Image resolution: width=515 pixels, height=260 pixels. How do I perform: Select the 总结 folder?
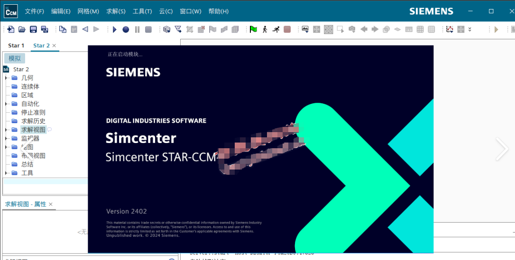click(x=27, y=164)
